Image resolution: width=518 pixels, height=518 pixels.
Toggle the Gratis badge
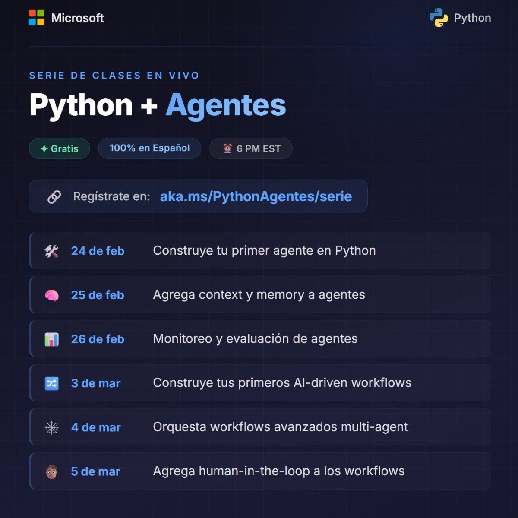click(x=59, y=148)
